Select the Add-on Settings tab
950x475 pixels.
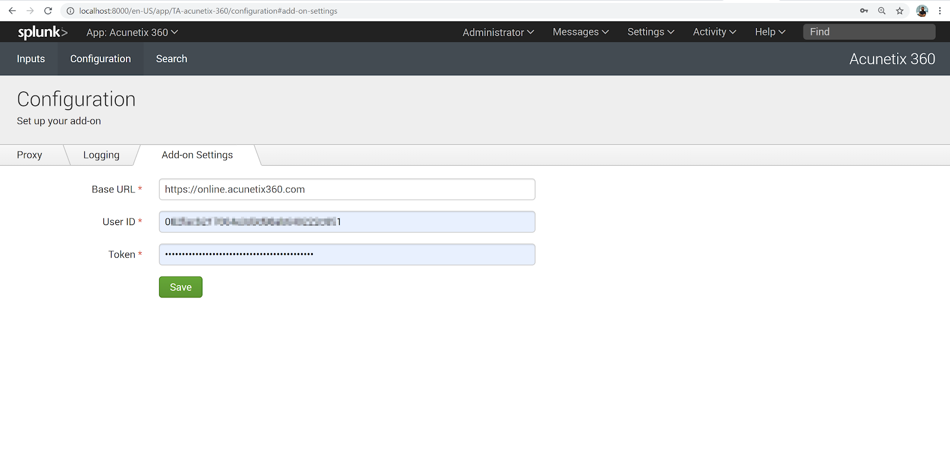tap(197, 155)
